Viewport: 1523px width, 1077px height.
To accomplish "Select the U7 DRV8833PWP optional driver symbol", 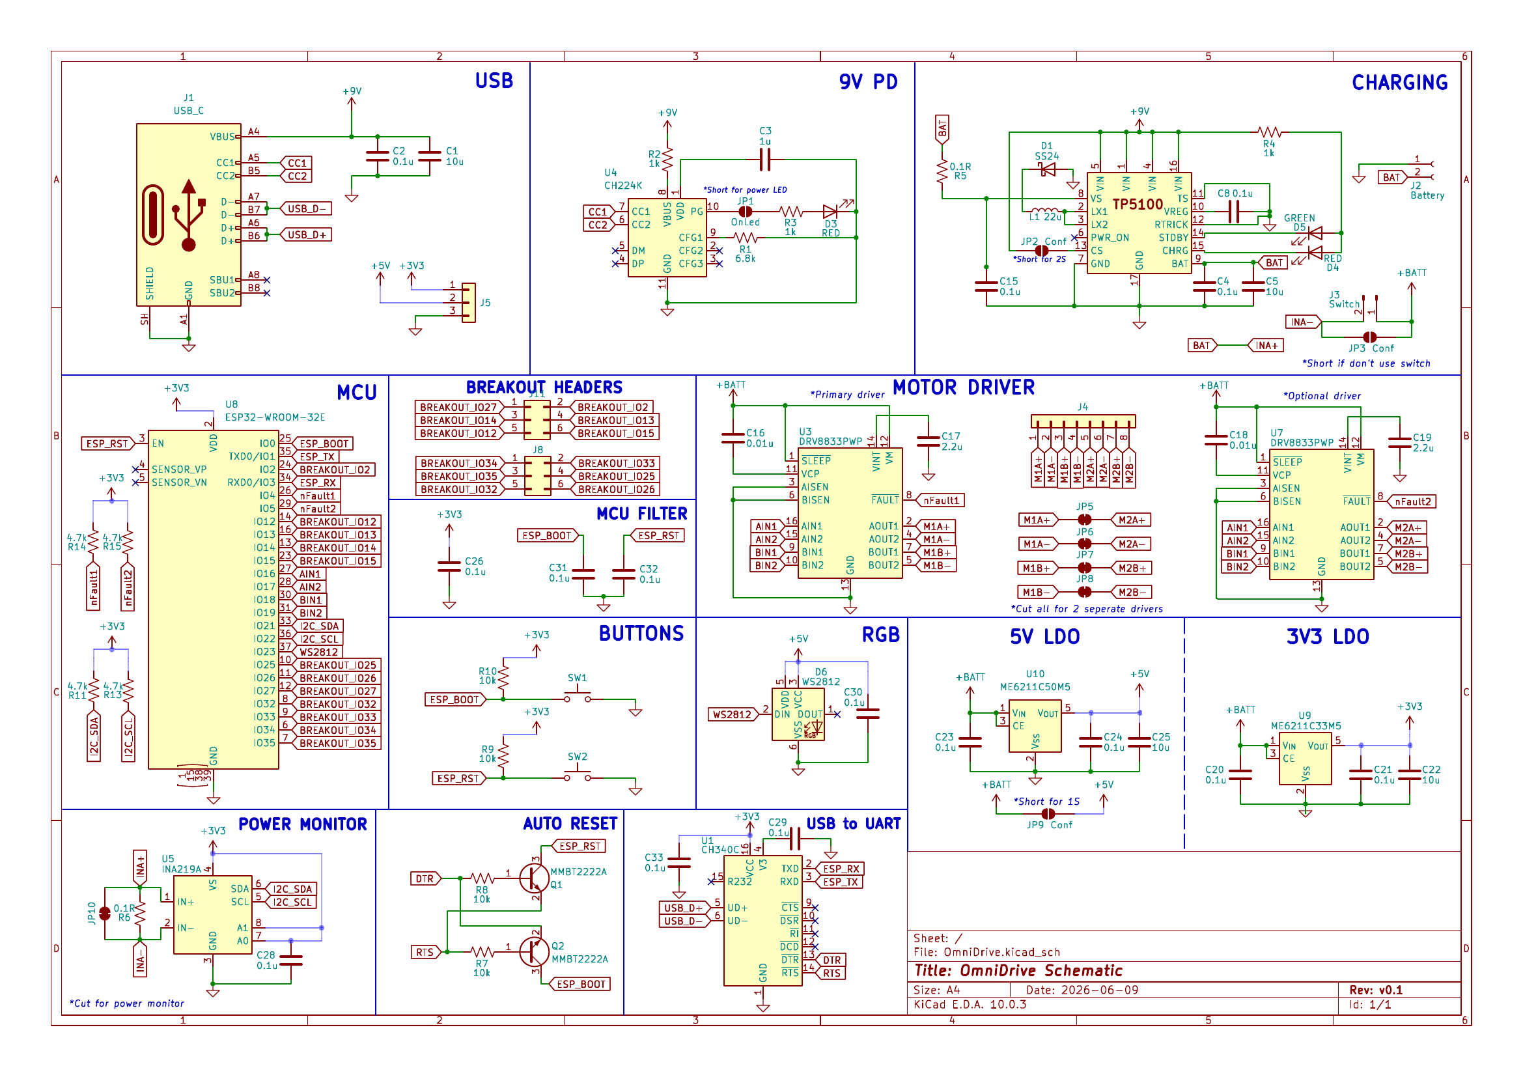I will [1320, 514].
